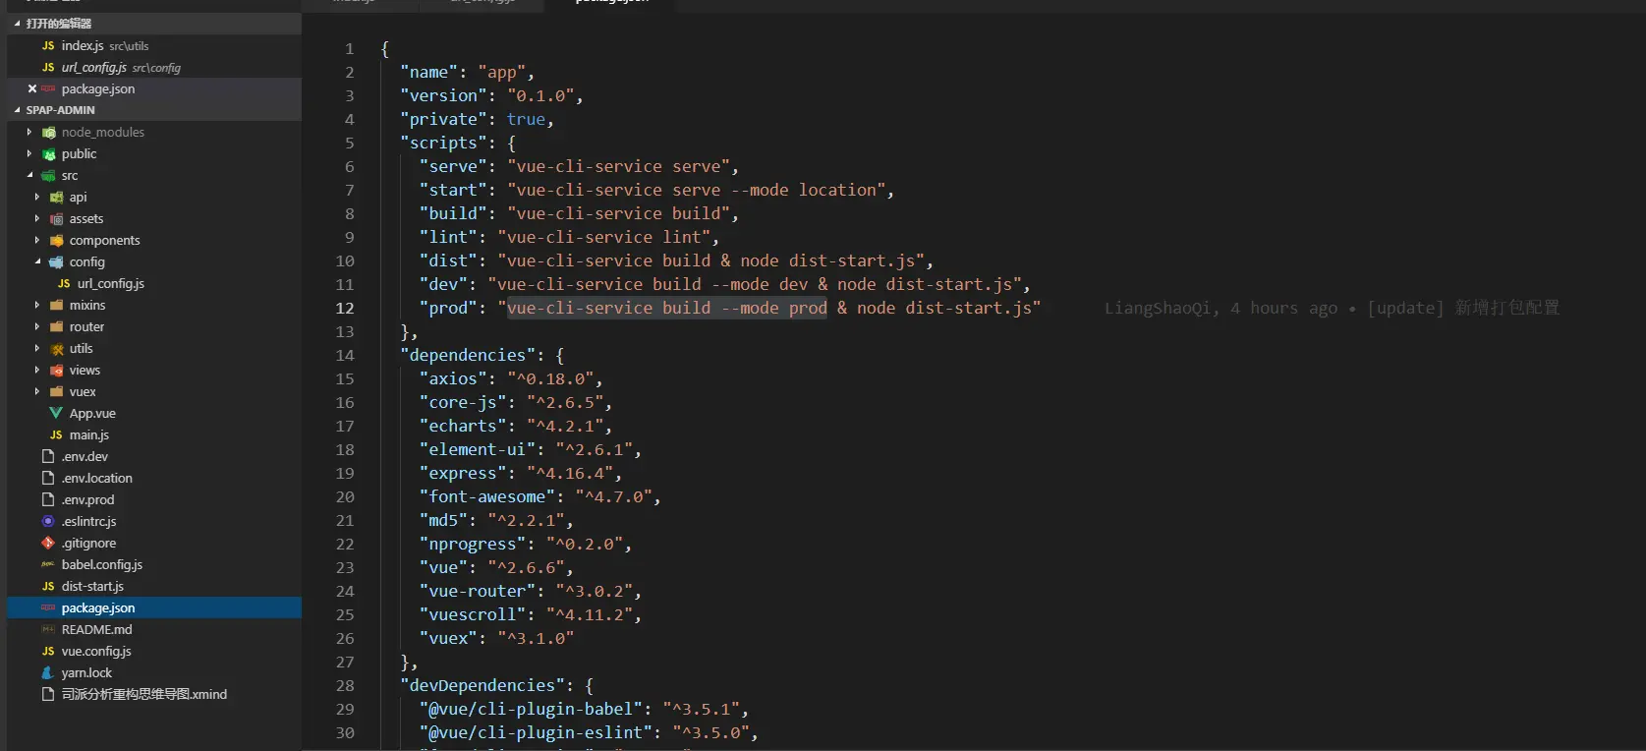The width and height of the screenshot is (1646, 751).
Task: Click the node_modules folder icon
Action: tap(49, 132)
